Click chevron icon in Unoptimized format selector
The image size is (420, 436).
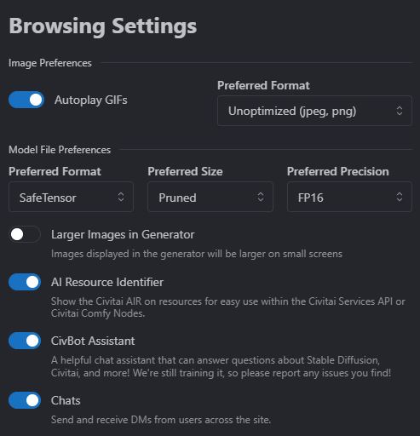(400, 111)
